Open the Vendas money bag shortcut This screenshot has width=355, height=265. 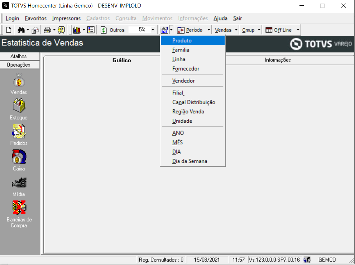[19, 84]
